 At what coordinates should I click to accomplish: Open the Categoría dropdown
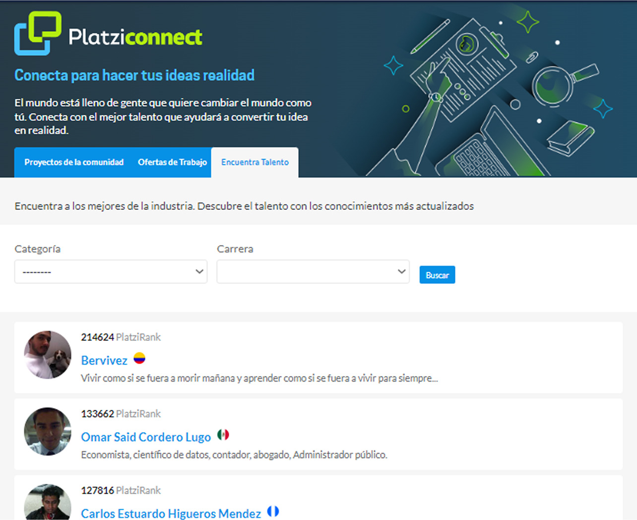(111, 272)
